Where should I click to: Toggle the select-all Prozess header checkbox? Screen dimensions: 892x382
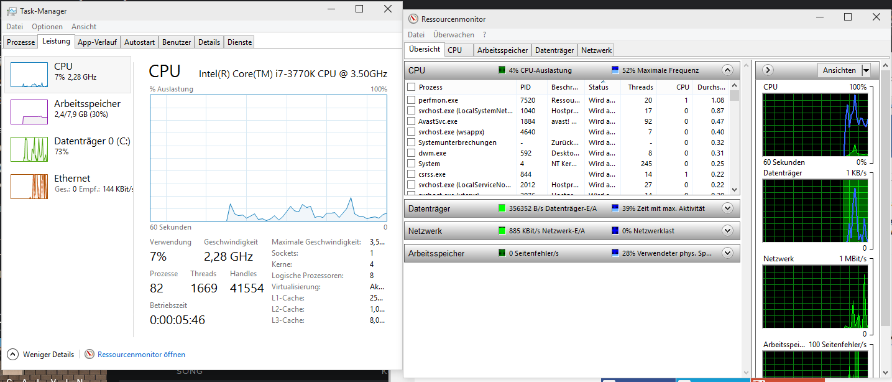[411, 87]
